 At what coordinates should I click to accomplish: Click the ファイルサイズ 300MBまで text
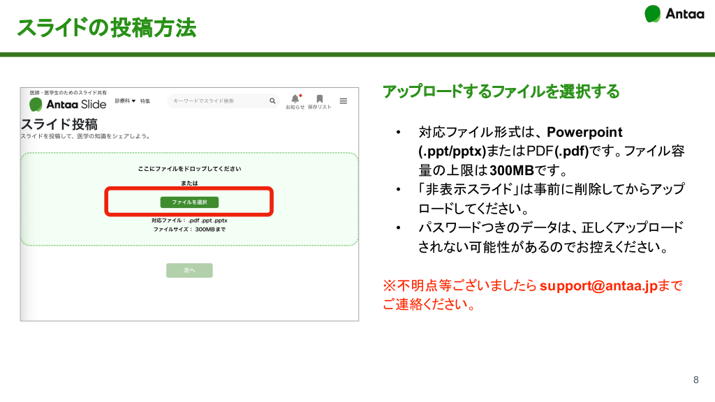pyautogui.click(x=189, y=229)
